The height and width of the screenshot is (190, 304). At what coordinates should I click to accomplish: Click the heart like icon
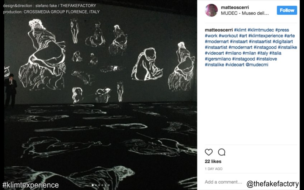209,152
